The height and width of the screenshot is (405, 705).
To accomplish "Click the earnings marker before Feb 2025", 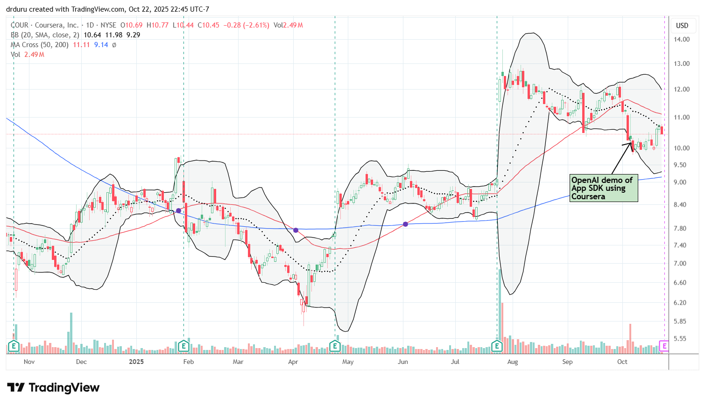I will click(x=183, y=346).
